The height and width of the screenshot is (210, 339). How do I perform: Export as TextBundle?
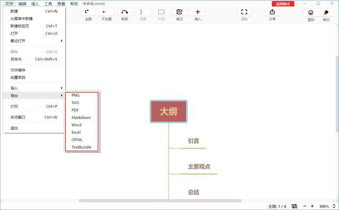point(82,147)
